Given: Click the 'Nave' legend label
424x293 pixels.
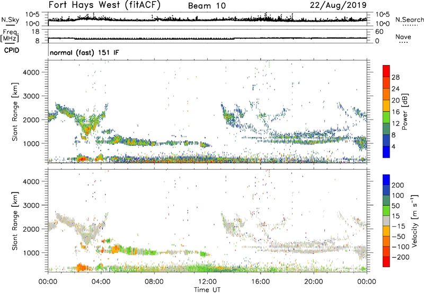Looking at the screenshot, I should [x=403, y=37].
